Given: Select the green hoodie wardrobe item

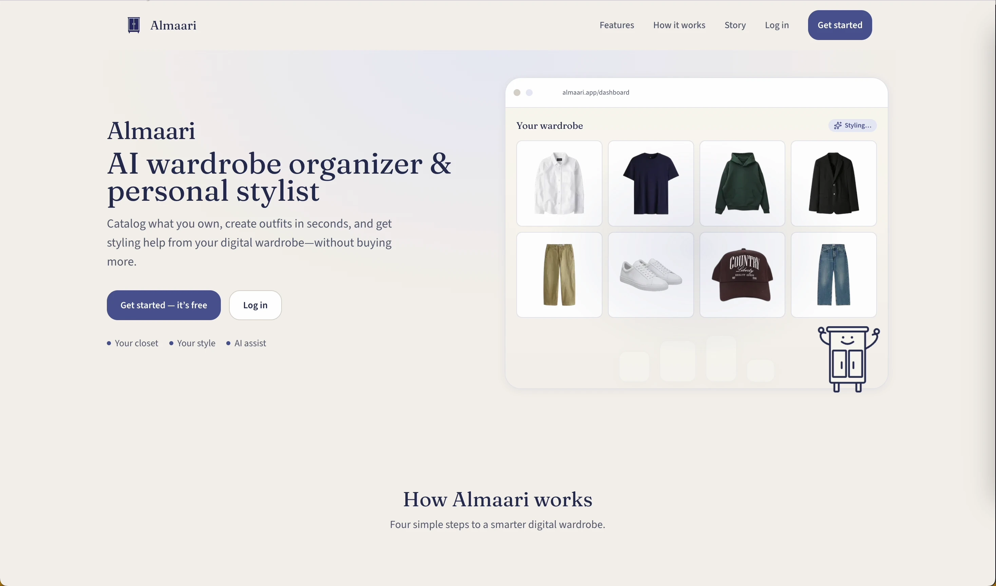Looking at the screenshot, I should point(742,183).
